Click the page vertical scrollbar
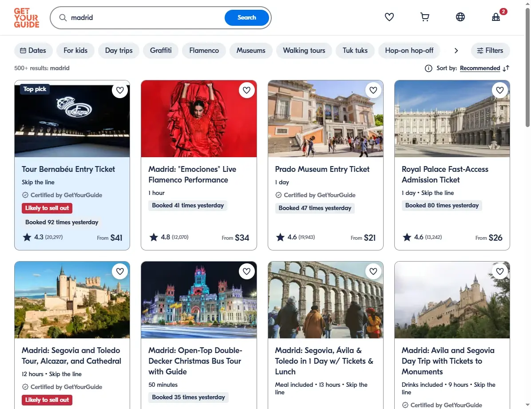 [x=527, y=68]
